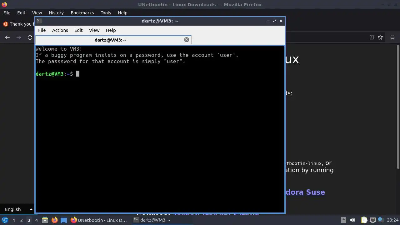This screenshot has width=400, height=225.
Task: Switch to workspace 3
Action: click(29, 220)
